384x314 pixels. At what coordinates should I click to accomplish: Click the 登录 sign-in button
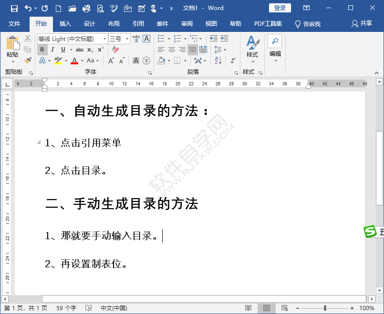click(x=280, y=8)
